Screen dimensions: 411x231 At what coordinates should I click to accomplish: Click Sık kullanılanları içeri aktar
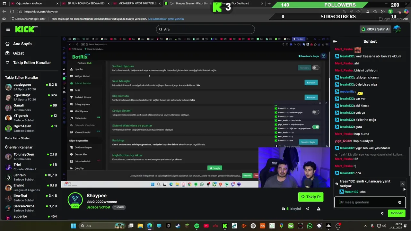[28, 19]
